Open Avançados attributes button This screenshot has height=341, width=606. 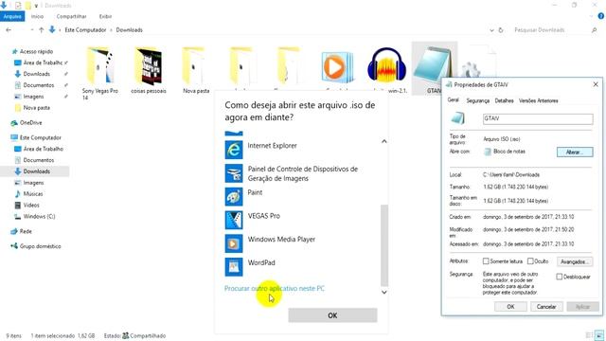point(575,261)
